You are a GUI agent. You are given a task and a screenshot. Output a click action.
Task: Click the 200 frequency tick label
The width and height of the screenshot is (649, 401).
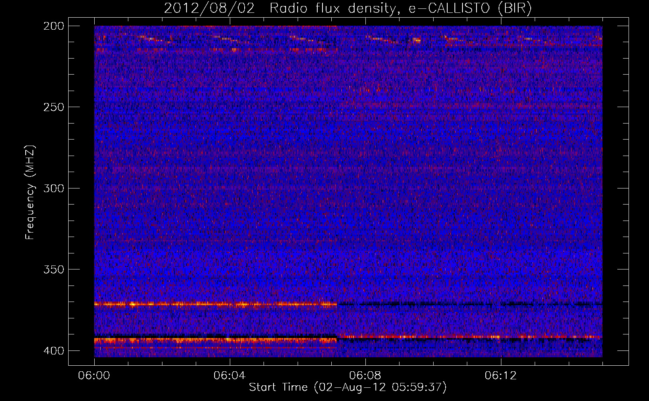54,26
